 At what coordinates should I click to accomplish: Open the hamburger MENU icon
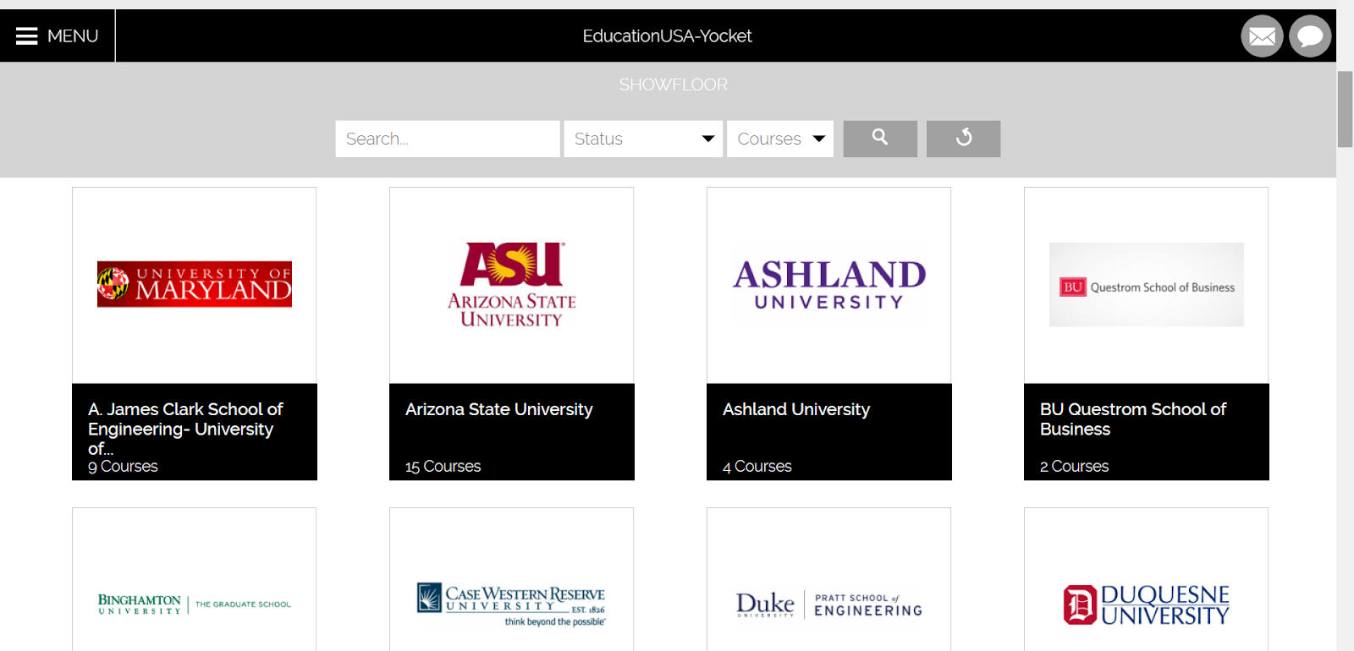[x=27, y=36]
